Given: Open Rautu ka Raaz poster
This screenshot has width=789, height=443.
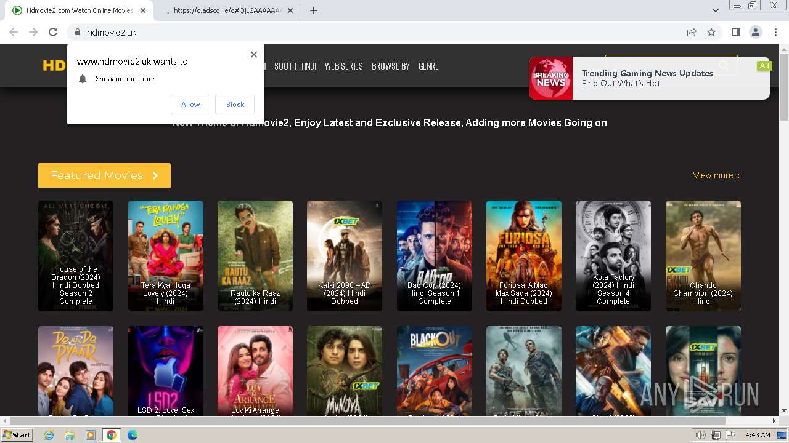Looking at the screenshot, I should 255,256.
